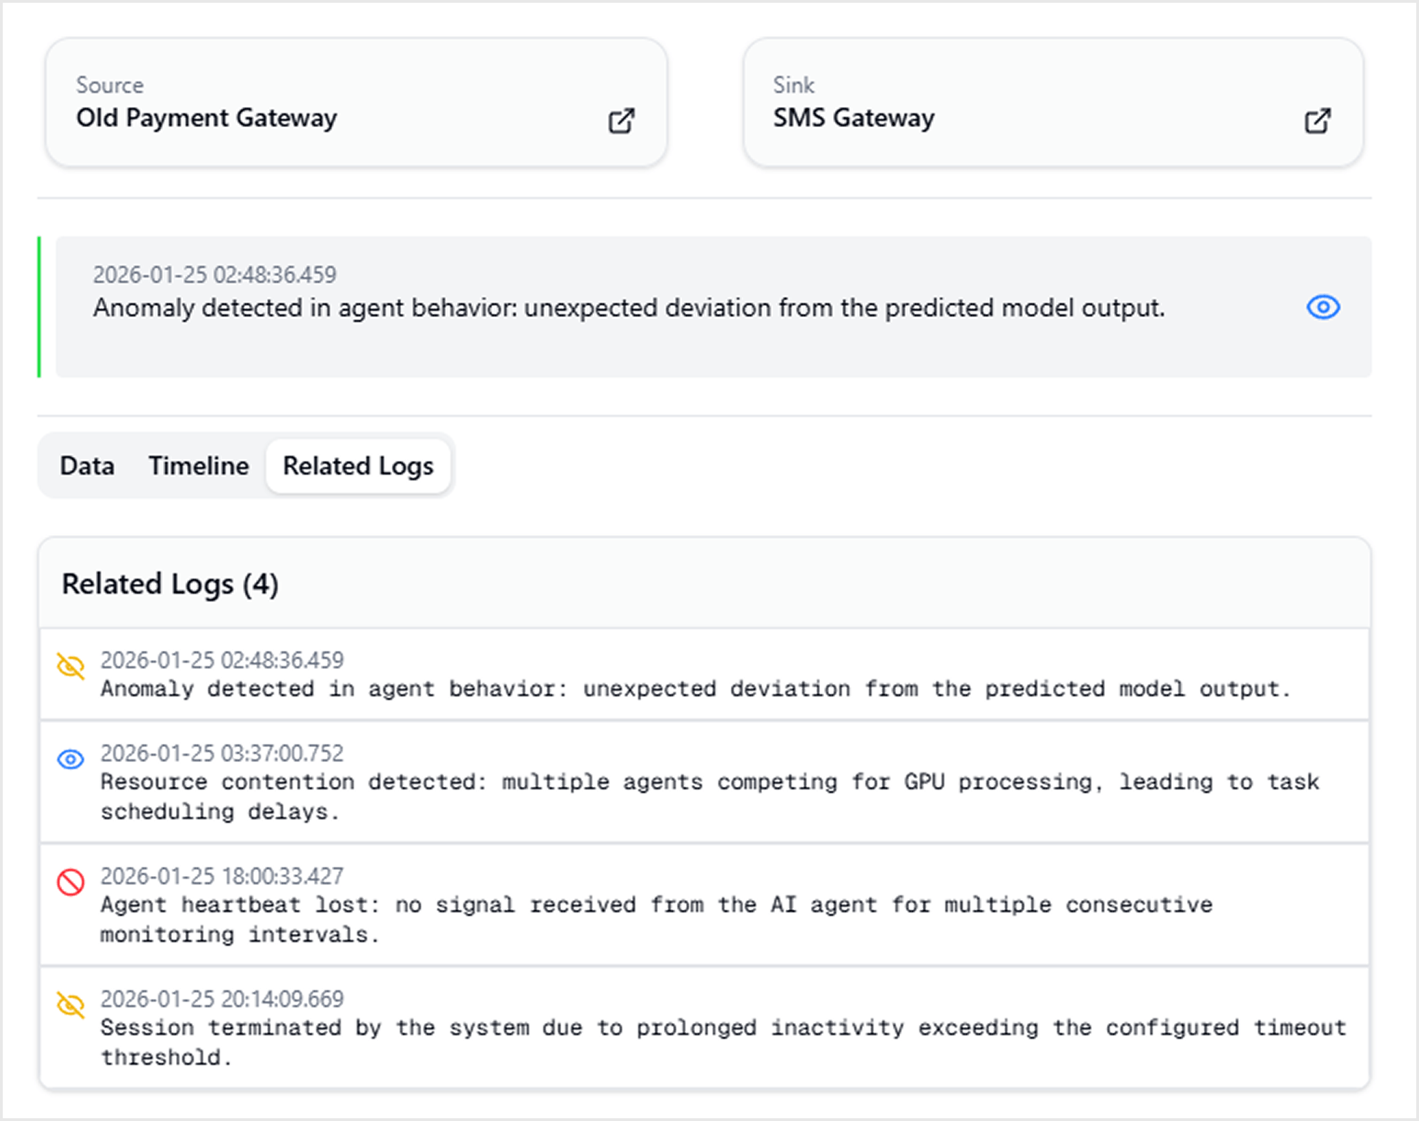Select the Agent heartbeat lost log message
The height and width of the screenshot is (1121, 1419).
click(656, 919)
